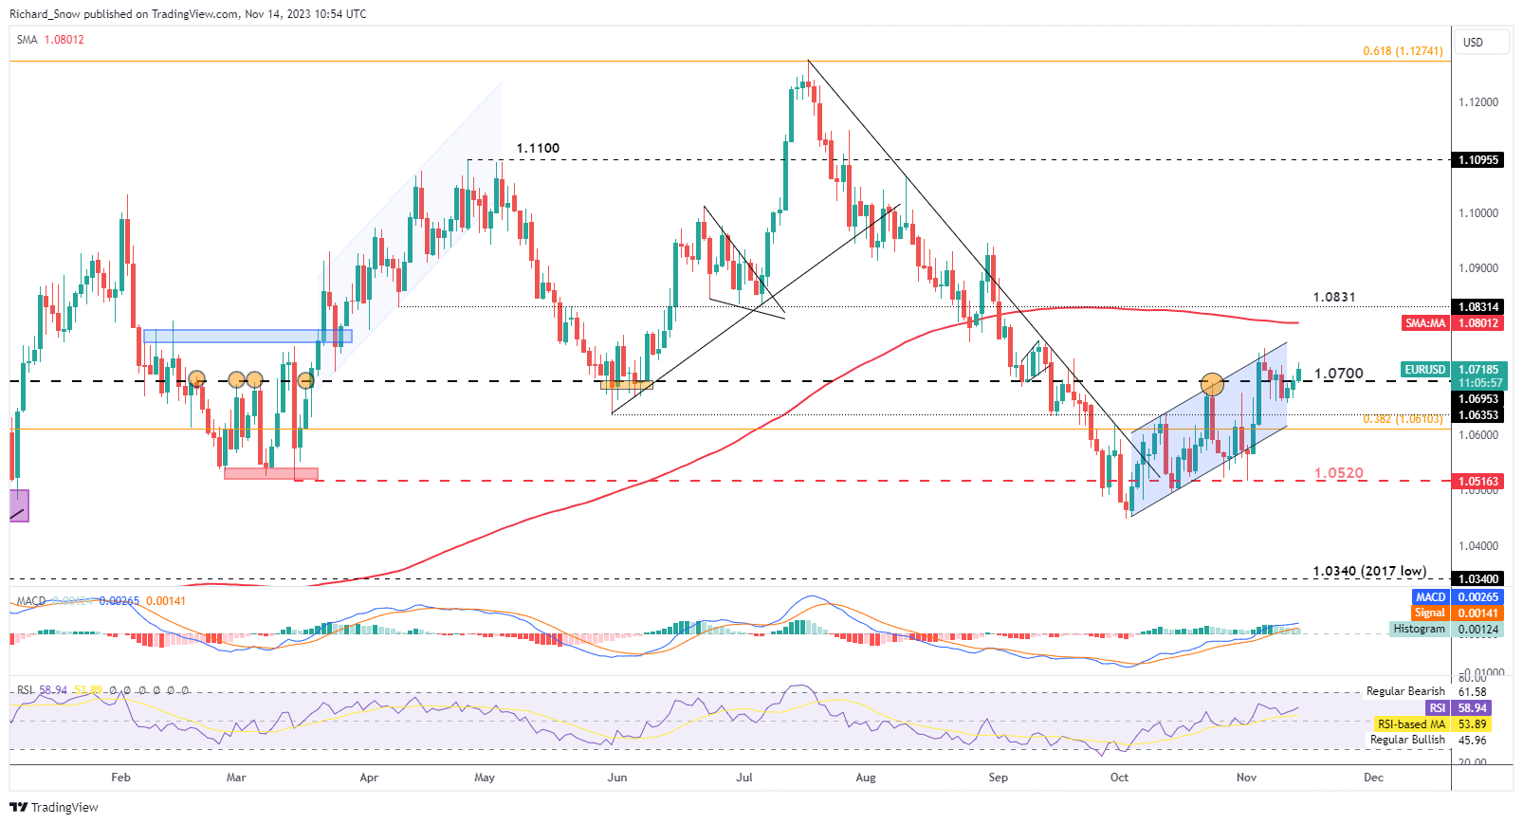The width and height of the screenshot is (1523, 824).
Task: Click the RSI indicator legend label
Action: tap(26, 690)
